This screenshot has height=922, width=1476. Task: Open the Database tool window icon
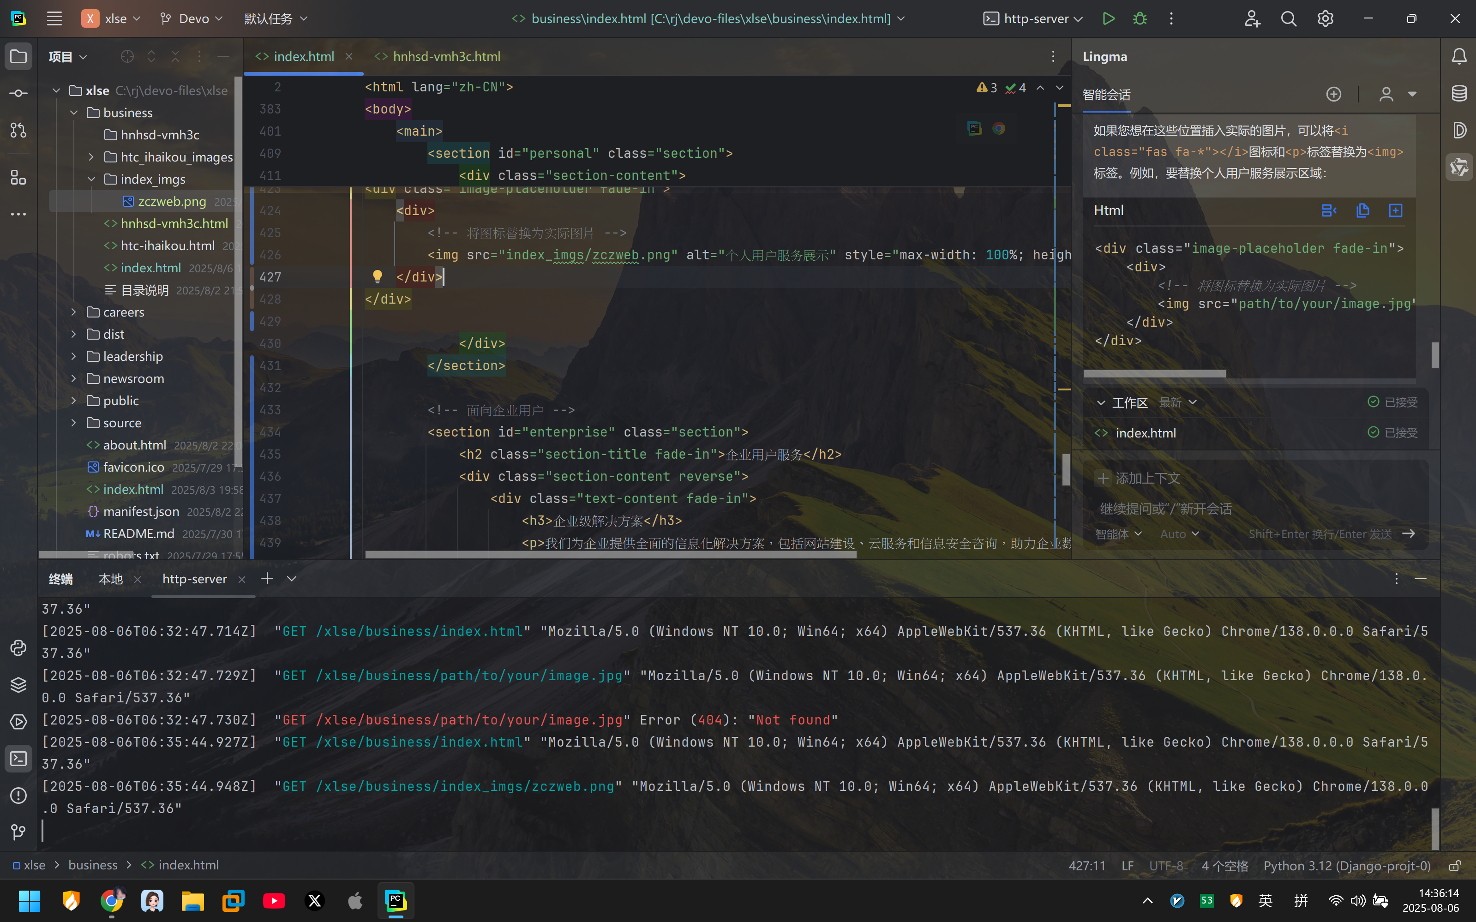coord(1459,93)
